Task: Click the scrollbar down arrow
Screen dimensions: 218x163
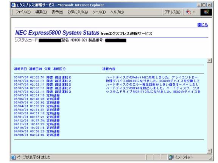Action: click(x=209, y=151)
